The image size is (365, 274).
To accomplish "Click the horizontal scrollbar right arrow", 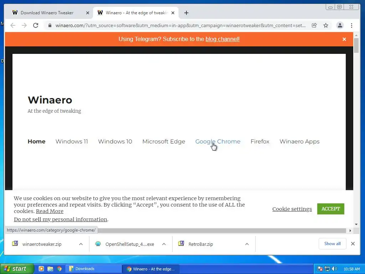I will tap(350, 231).
